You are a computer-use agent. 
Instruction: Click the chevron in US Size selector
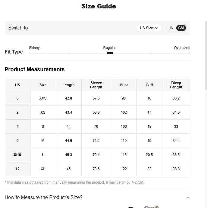[157, 28]
